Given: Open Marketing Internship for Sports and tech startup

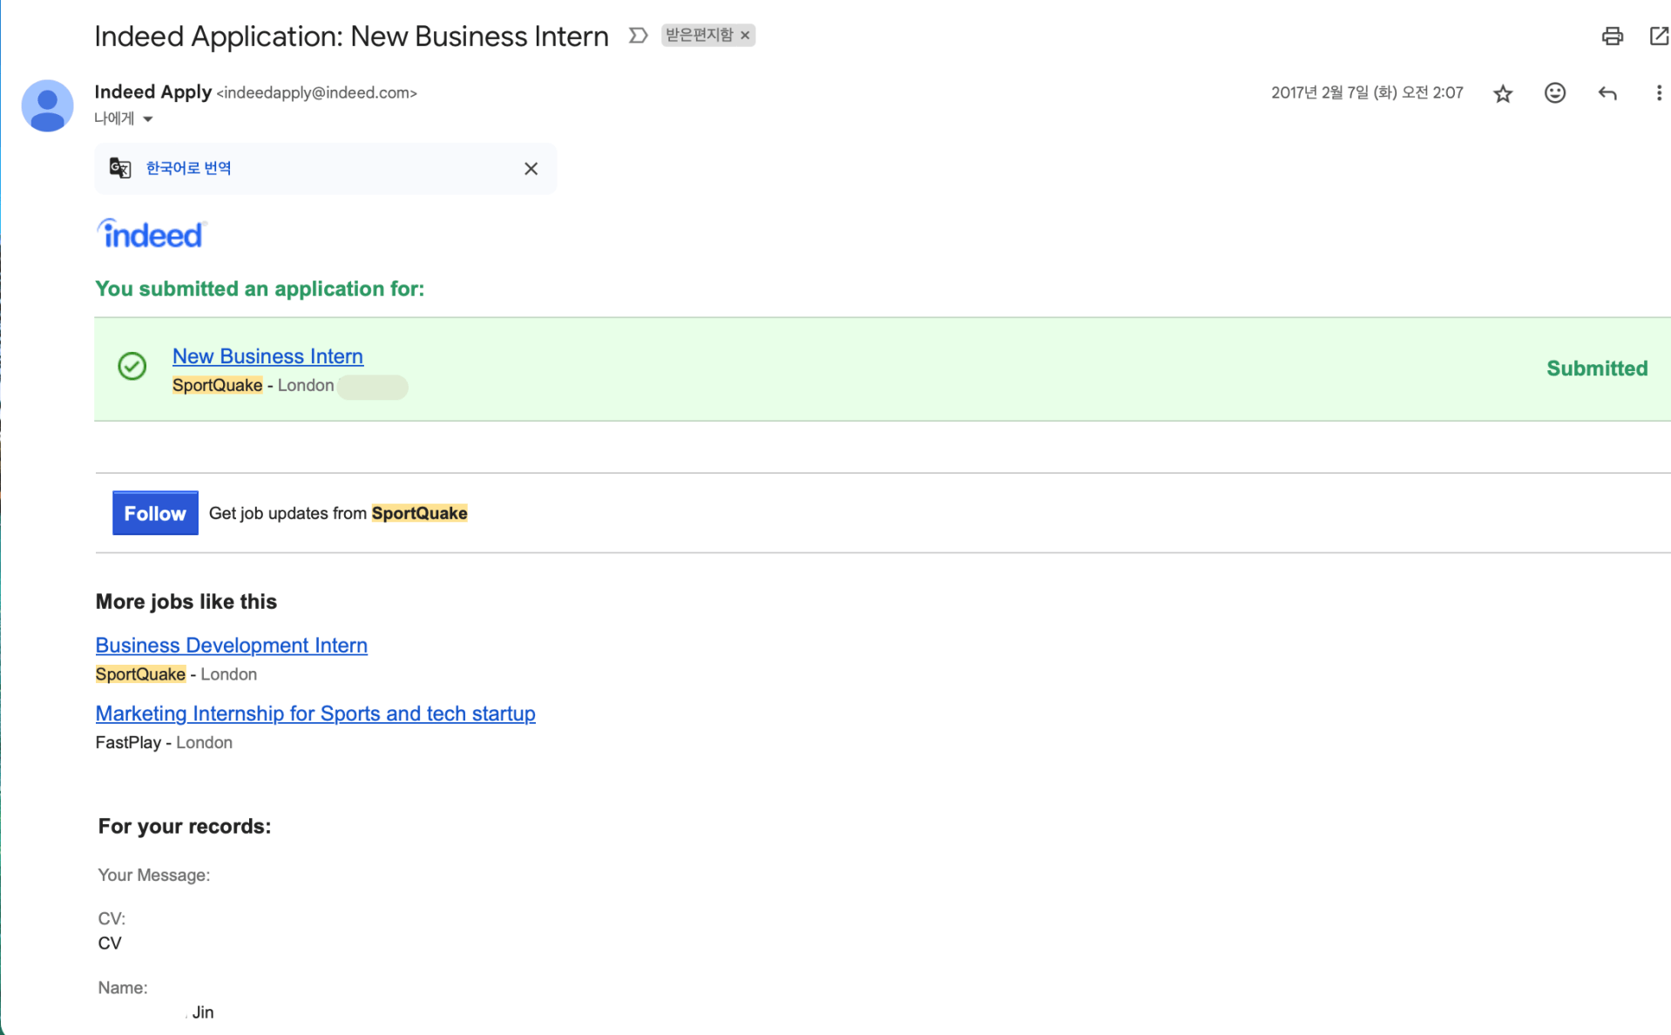Looking at the screenshot, I should [315, 714].
